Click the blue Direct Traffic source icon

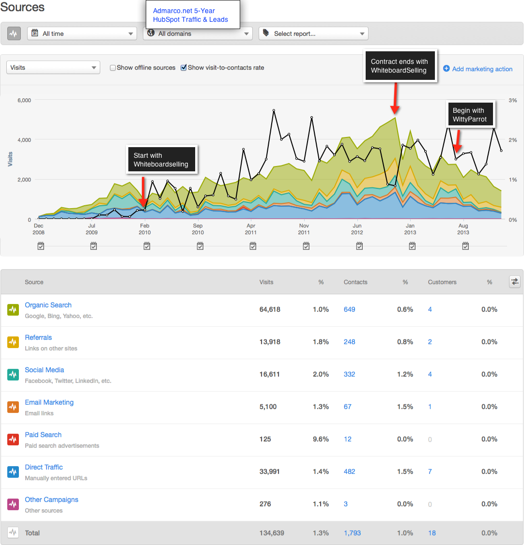point(13,471)
